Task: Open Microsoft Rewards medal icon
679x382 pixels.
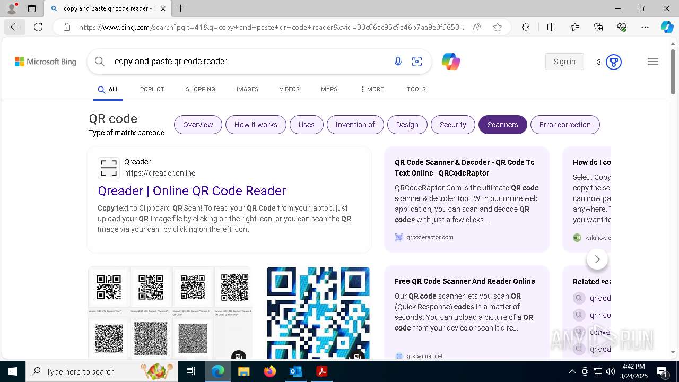Action: click(x=613, y=62)
